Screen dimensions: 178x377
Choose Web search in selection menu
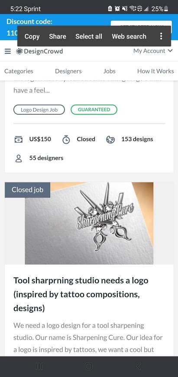129,36
